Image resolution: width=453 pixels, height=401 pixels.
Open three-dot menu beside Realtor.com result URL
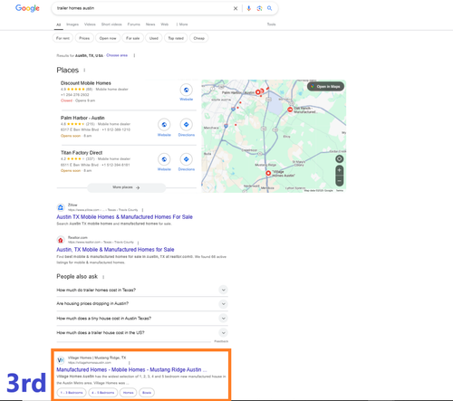point(138,243)
